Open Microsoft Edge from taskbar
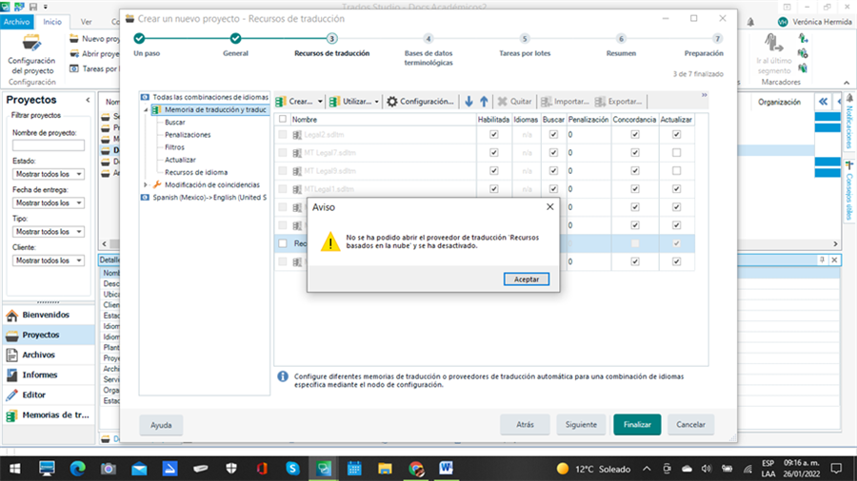The height and width of the screenshot is (481, 857). 78,469
